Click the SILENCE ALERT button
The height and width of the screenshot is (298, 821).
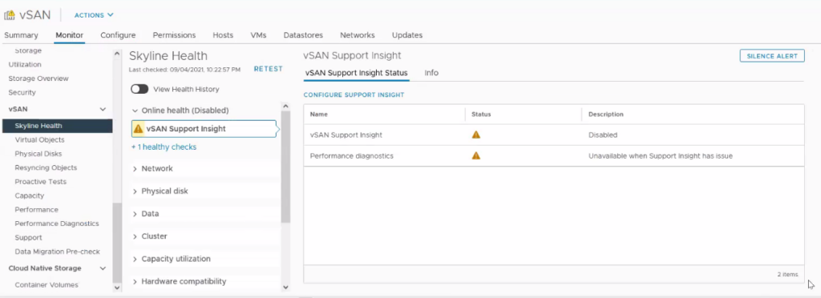[x=772, y=56]
